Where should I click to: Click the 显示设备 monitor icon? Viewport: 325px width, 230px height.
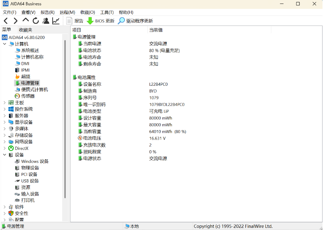pos(11,122)
